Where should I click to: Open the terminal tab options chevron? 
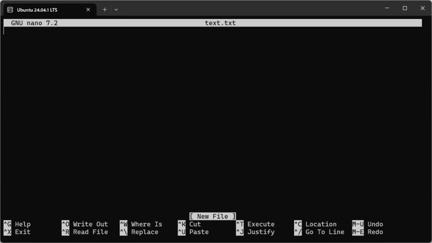pyautogui.click(x=116, y=9)
